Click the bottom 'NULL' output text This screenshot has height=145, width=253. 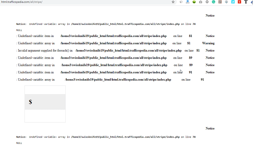19,143
